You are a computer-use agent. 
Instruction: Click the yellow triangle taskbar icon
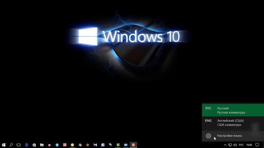pyautogui.click(x=87, y=145)
